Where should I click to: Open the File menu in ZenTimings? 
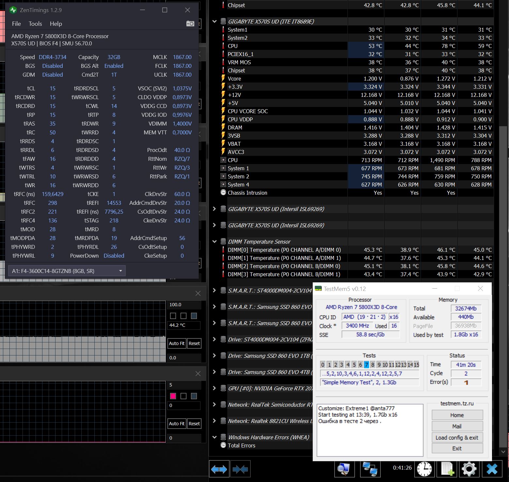16,24
